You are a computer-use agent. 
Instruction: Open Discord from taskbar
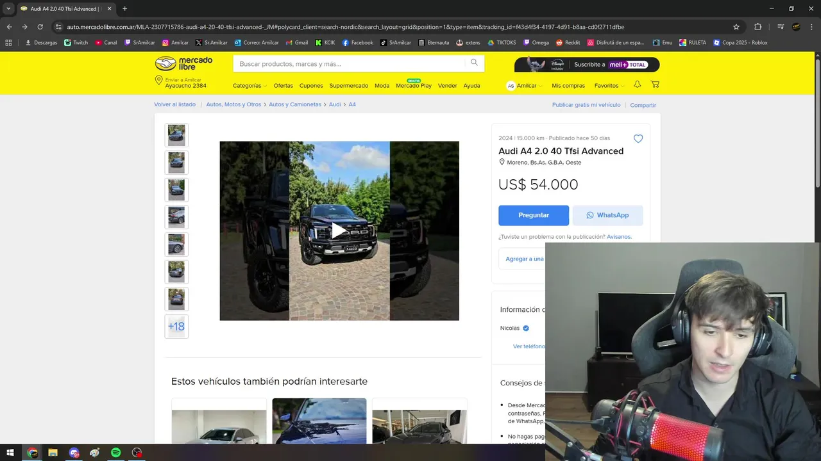(x=74, y=453)
